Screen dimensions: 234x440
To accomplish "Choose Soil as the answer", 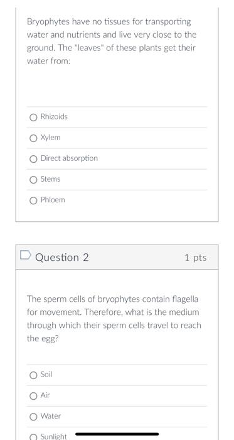I will click(33, 375).
